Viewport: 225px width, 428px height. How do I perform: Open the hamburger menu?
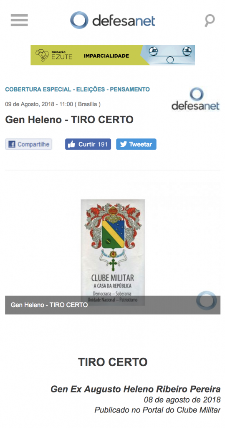(x=19, y=20)
